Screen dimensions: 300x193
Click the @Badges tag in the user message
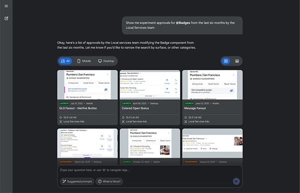[x=183, y=23]
